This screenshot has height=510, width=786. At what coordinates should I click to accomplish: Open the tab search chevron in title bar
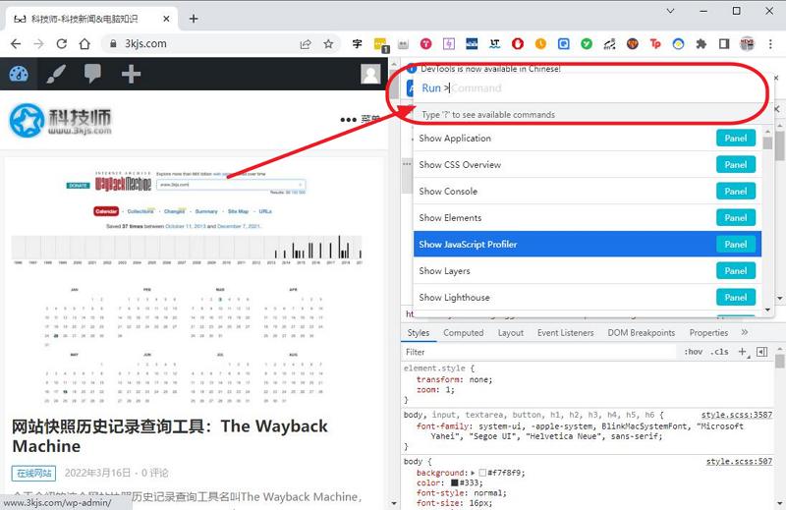(670, 11)
